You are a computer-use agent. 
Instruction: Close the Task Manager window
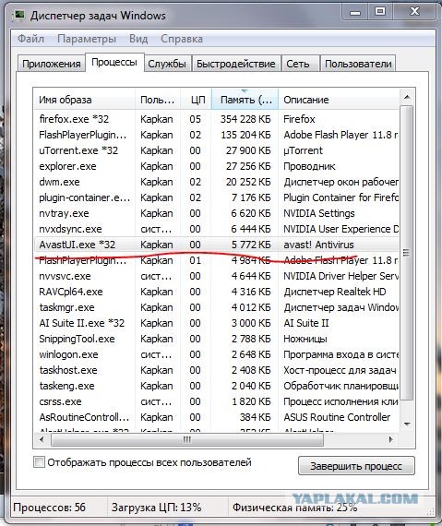[414, 12]
